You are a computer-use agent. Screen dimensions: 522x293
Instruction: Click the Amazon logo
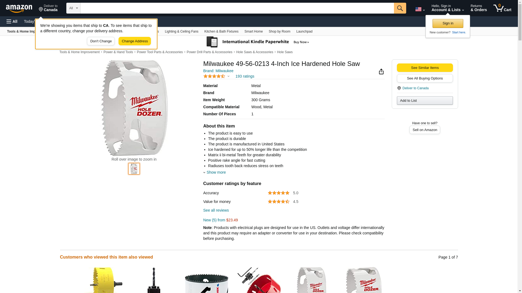pos(19,8)
